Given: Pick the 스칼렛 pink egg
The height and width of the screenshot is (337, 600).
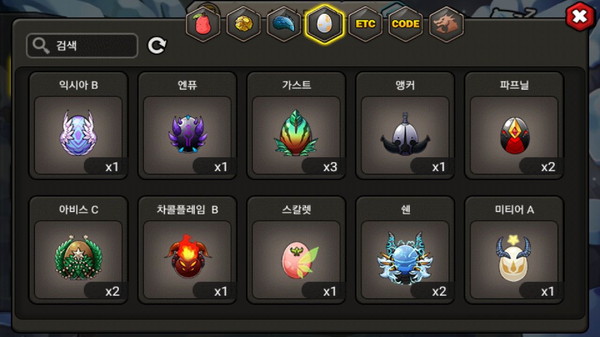Looking at the screenshot, I should click(x=296, y=250).
